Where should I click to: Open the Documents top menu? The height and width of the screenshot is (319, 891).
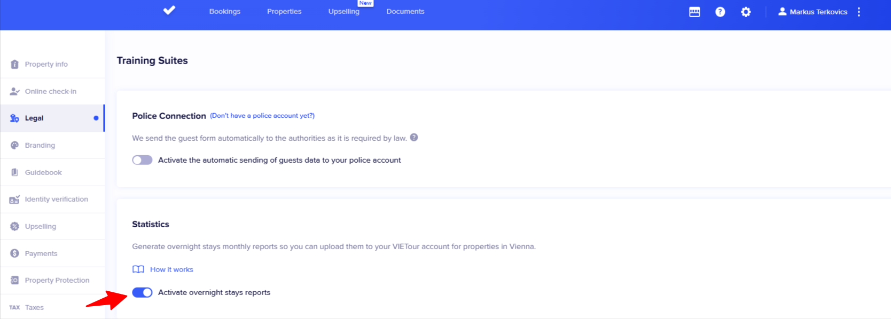(x=405, y=11)
